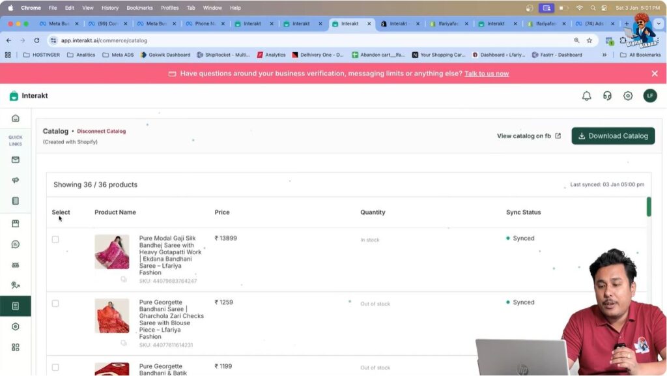Open the Chrome Profiles menu
Viewport: 667px width, 376px height.
pyautogui.click(x=170, y=8)
